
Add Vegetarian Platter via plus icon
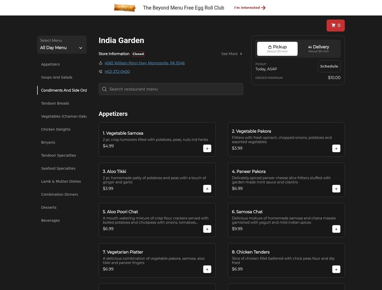[x=207, y=269]
